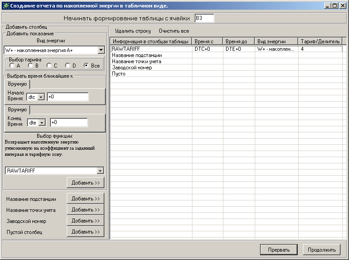This screenshot has height=260, width=349.
Task: Choose tariff D radio option
Action: point(68,65)
